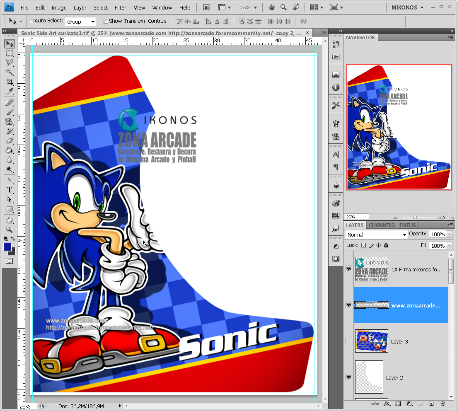The height and width of the screenshot is (411, 457).
Task: Open the Screen Mode dropdown
Action: (336, 7)
